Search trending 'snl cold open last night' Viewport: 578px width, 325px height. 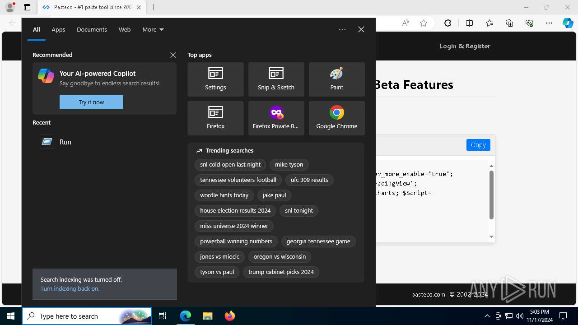point(230,165)
